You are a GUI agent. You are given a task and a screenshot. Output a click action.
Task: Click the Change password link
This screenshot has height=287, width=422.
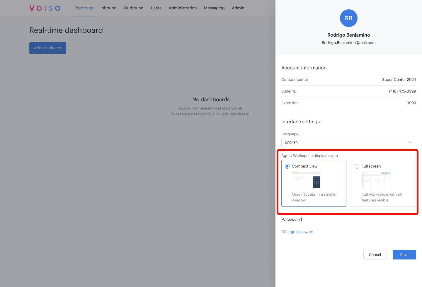point(297,232)
